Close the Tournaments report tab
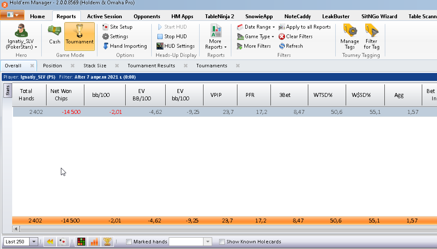 (x=238, y=66)
